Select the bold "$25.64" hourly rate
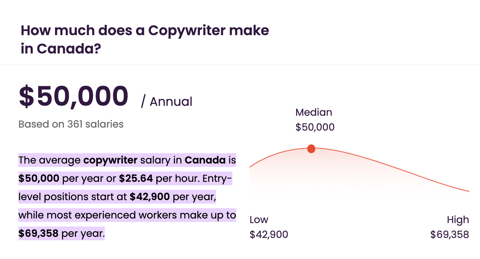 136,178
